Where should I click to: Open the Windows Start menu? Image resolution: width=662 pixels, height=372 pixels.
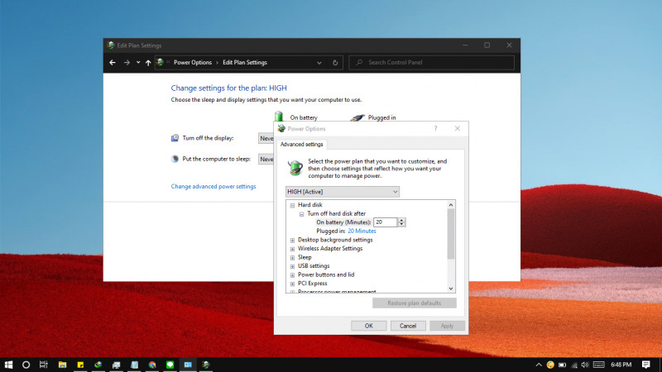pyautogui.click(x=8, y=365)
